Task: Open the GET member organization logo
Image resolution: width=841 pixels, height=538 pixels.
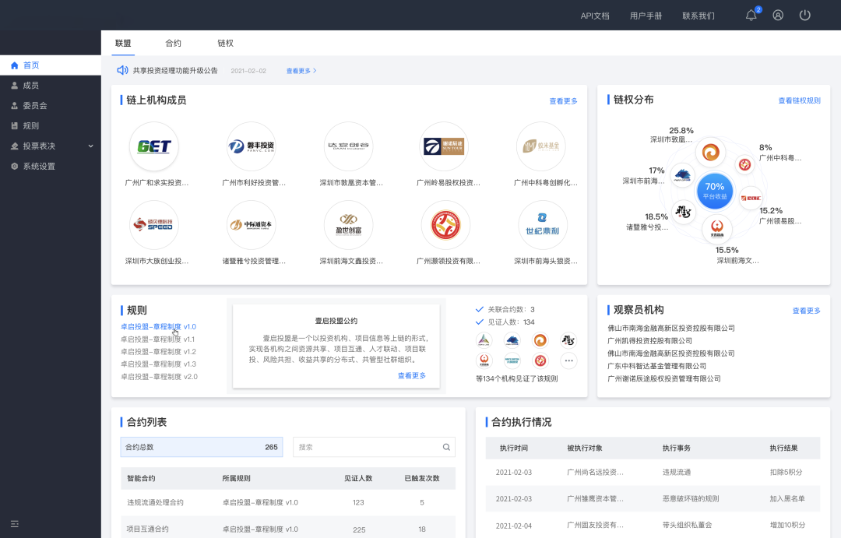Action: pos(154,146)
